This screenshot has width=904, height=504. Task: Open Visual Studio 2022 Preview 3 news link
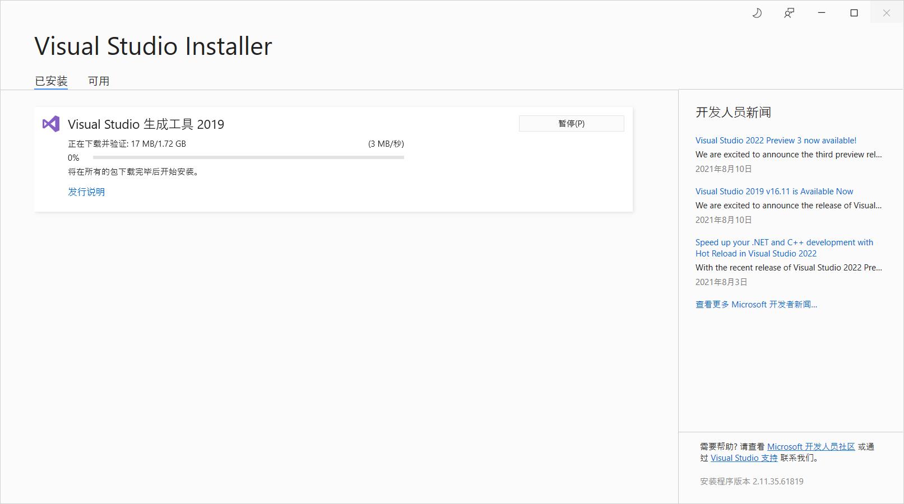pos(776,141)
